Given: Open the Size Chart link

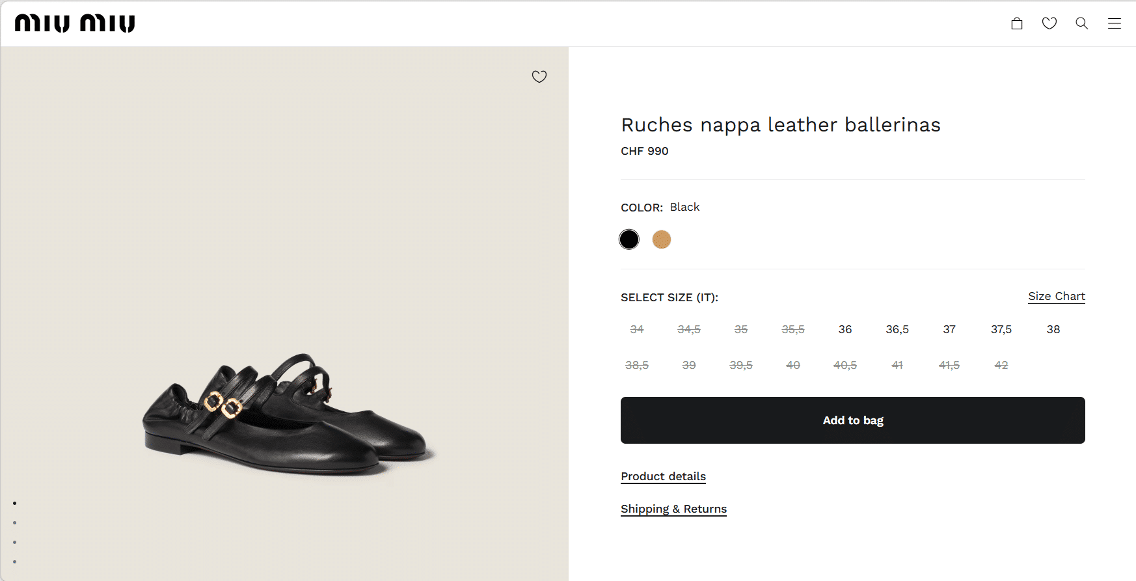Looking at the screenshot, I should coord(1056,296).
